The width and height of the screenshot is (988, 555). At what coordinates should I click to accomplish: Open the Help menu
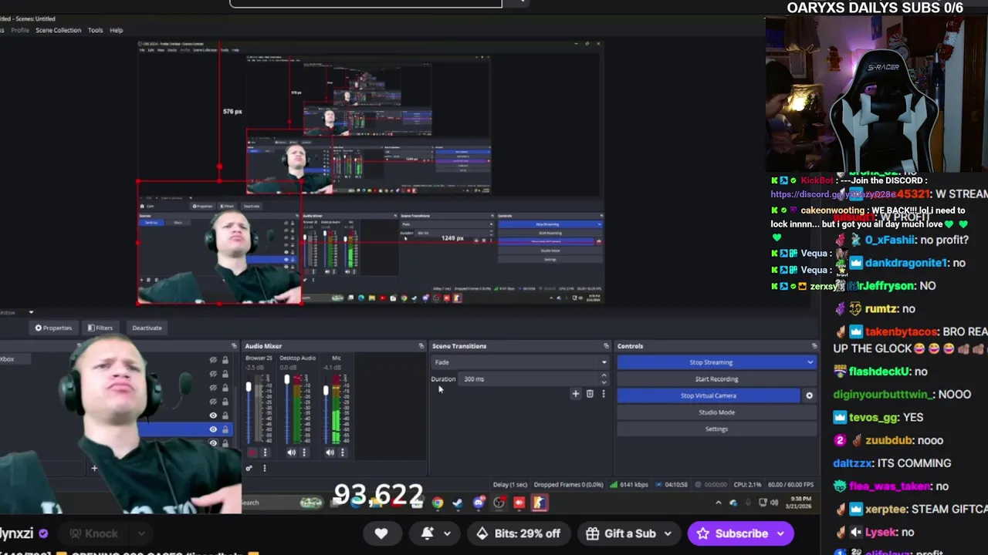(116, 30)
